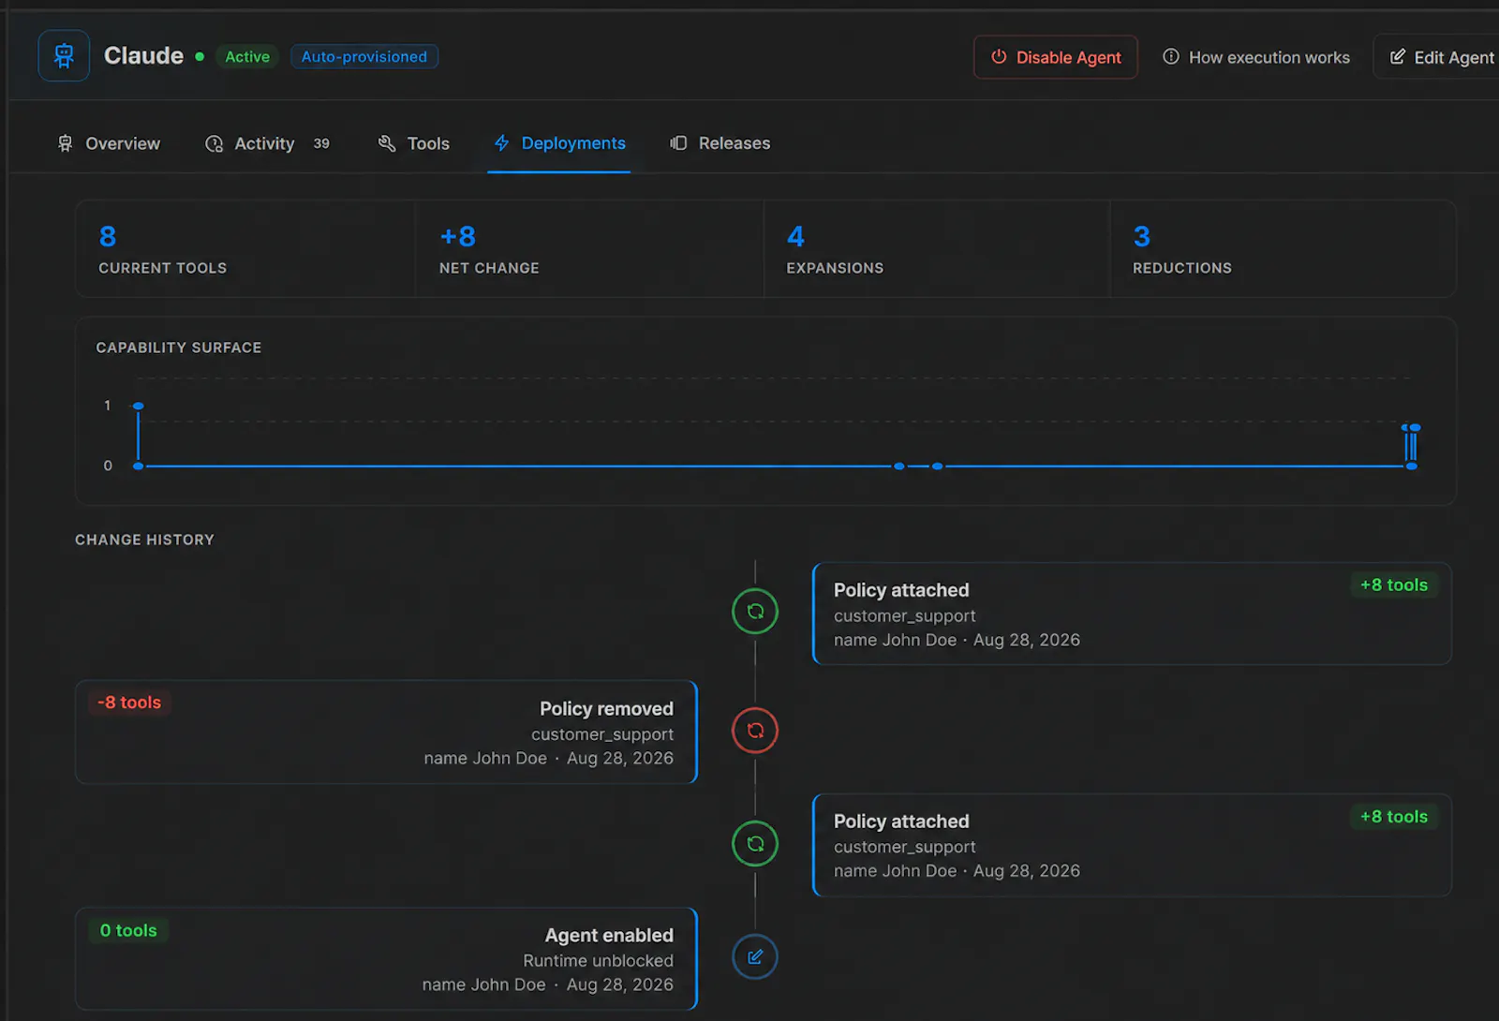Image resolution: width=1499 pixels, height=1021 pixels.
Task: Click the Auto-provisioned badge
Action: point(364,56)
